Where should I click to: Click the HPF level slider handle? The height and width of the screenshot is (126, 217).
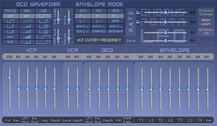pyautogui.click(x=59, y=38)
